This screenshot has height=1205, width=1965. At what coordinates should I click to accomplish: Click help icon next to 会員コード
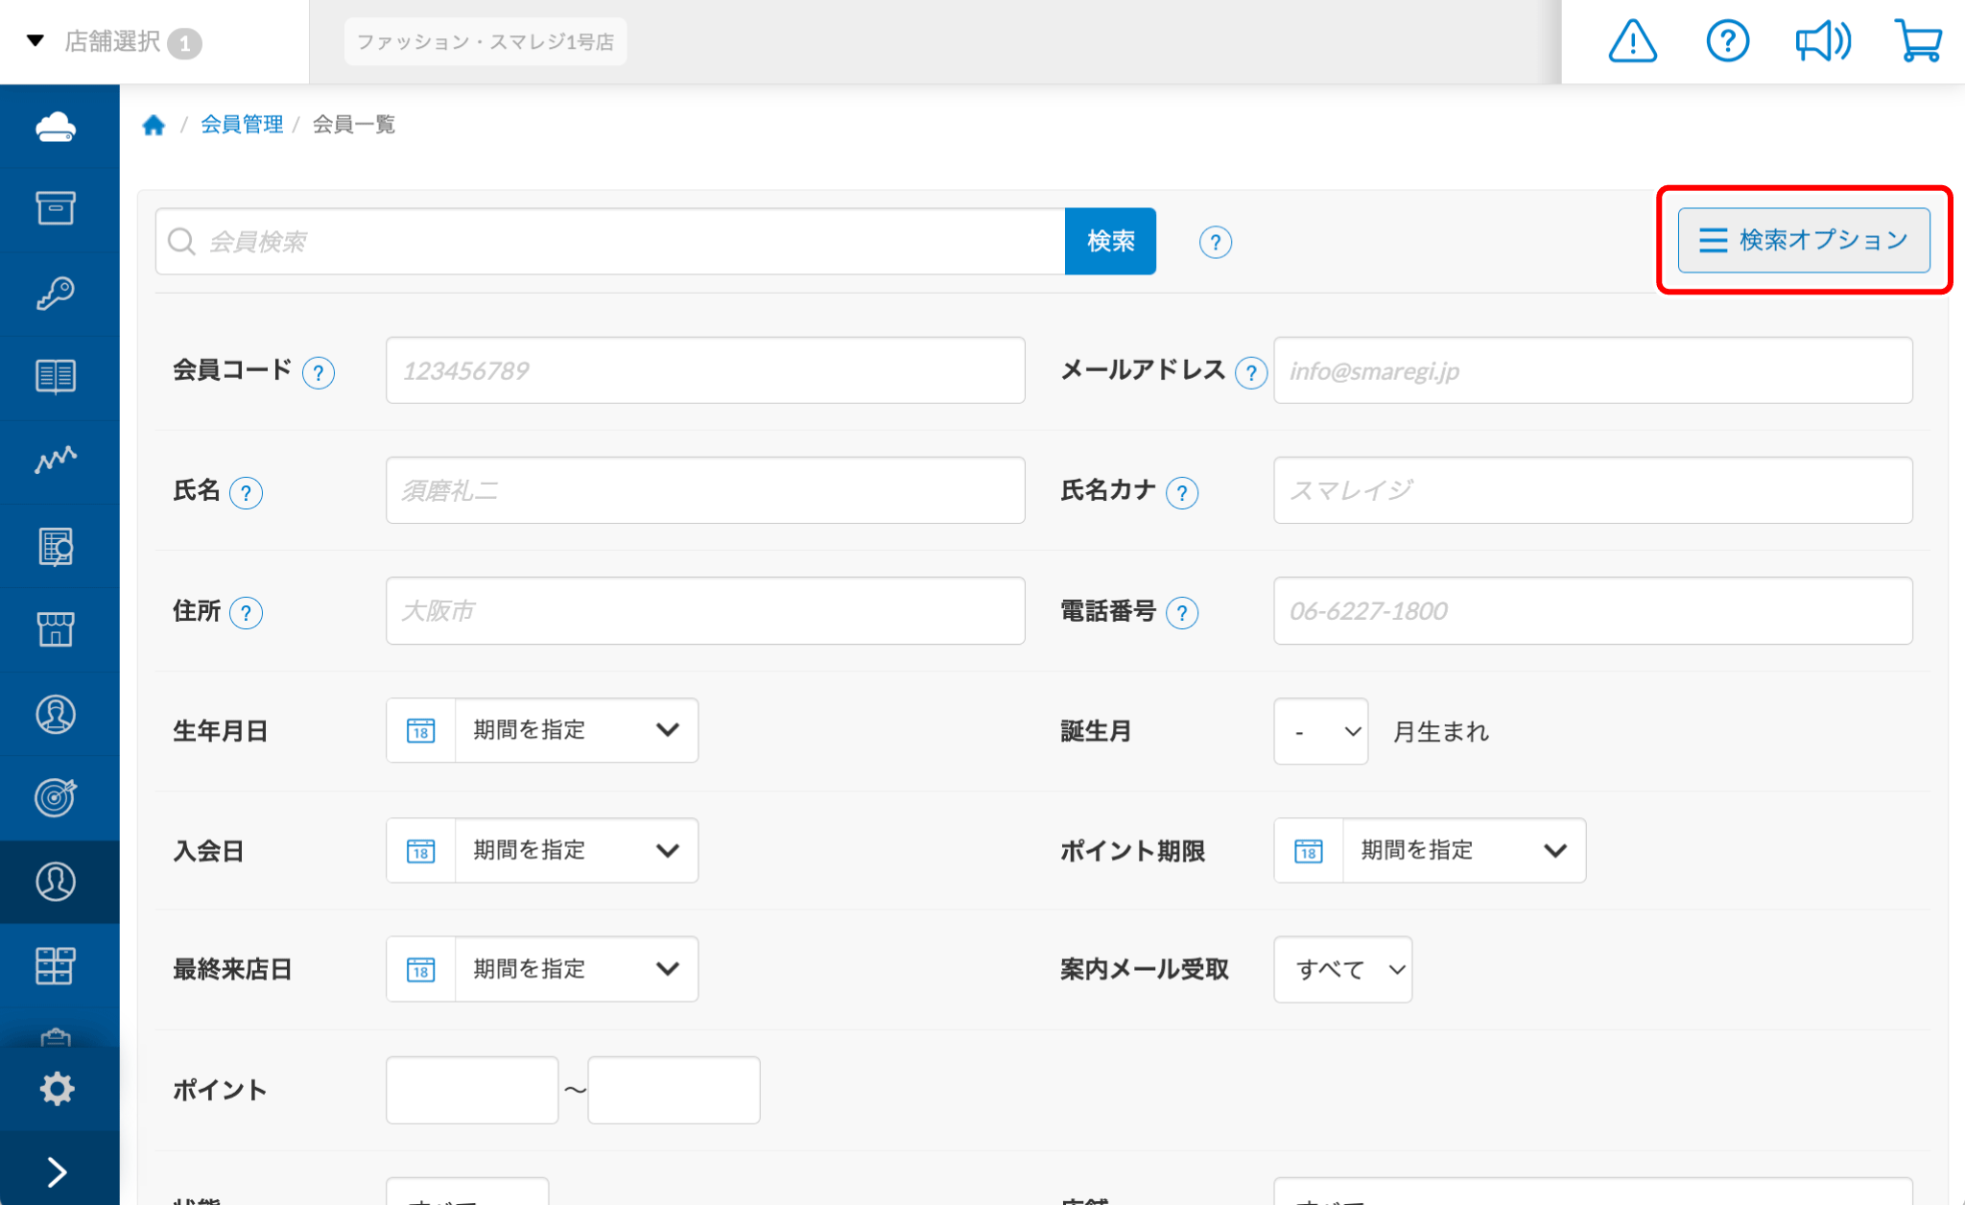point(319,372)
